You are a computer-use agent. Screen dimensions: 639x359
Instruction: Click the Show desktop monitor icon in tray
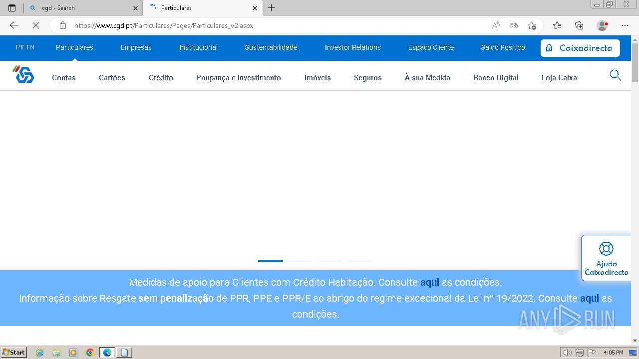(x=633, y=353)
